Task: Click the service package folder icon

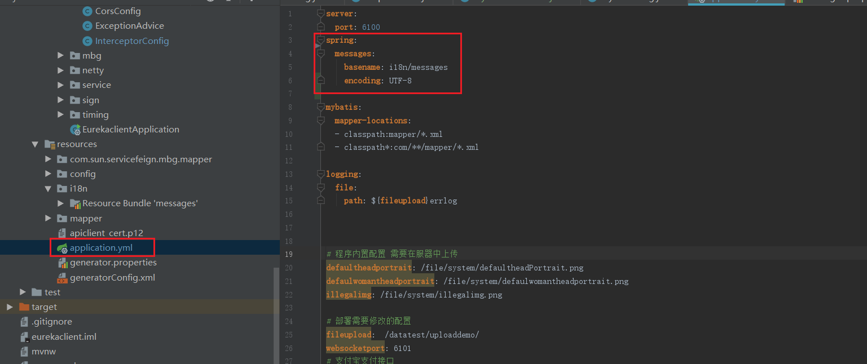Action: 74,85
